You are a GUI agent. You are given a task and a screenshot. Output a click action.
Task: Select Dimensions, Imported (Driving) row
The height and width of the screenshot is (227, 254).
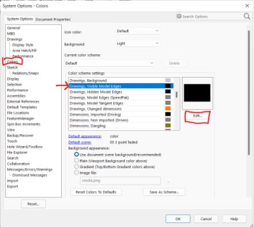pyautogui.click(x=121, y=114)
